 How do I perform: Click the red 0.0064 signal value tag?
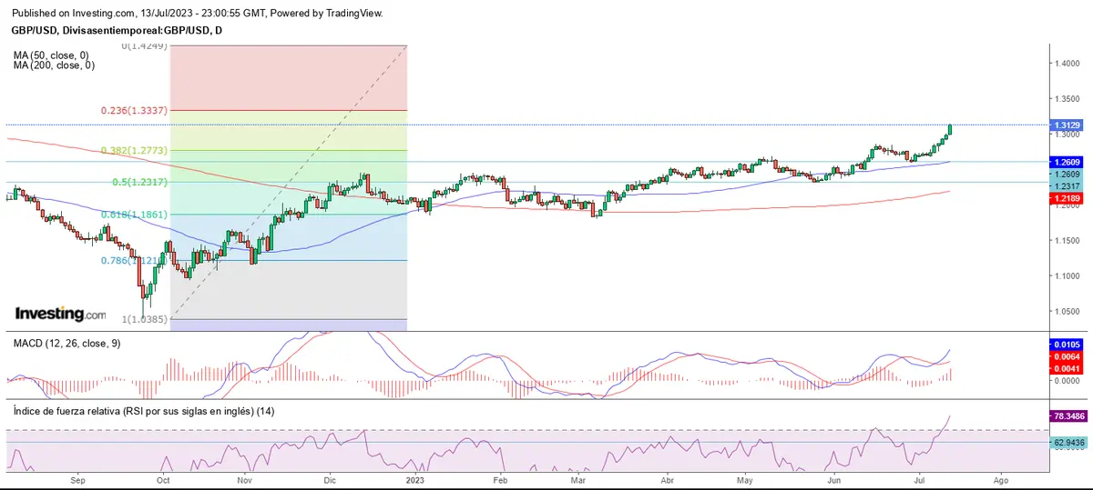coord(1065,357)
